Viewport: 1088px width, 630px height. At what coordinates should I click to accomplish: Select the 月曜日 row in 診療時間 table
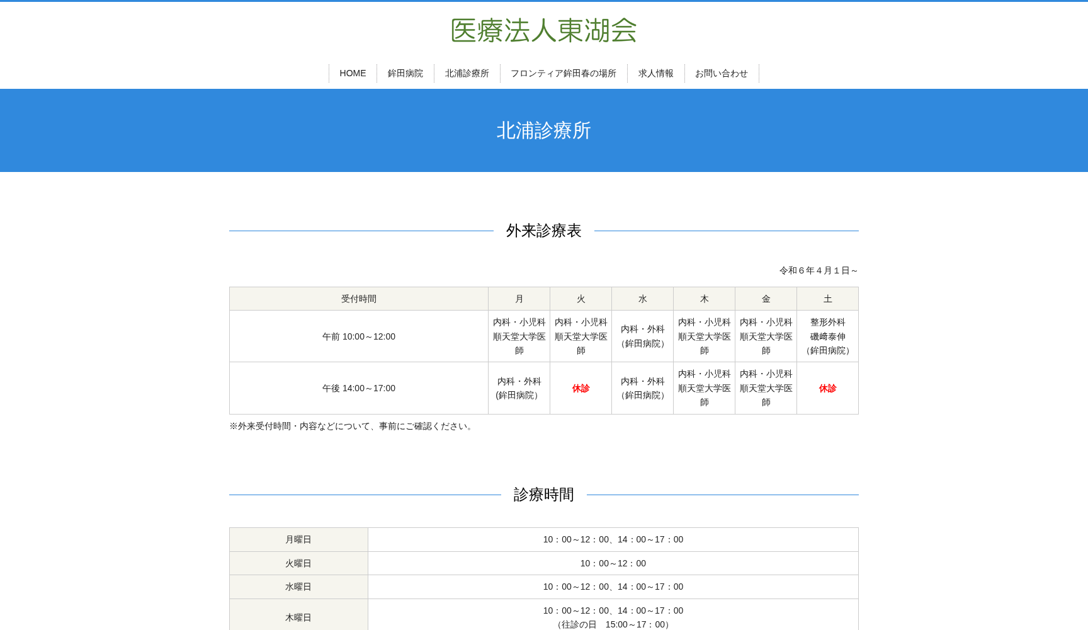(298, 539)
